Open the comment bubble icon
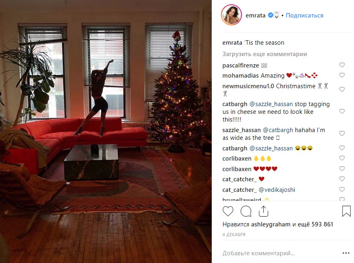This screenshot has height=263, width=354. coord(246,211)
